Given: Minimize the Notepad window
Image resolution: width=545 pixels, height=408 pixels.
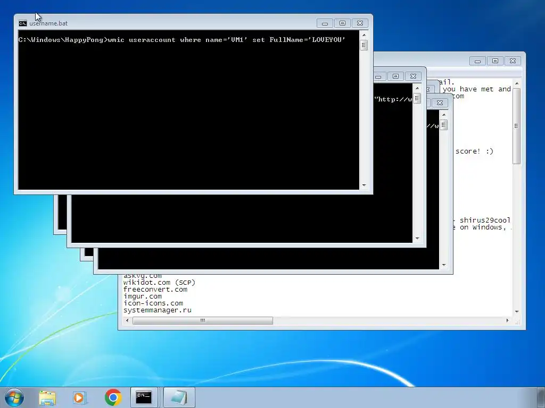Looking at the screenshot, I should 477,61.
